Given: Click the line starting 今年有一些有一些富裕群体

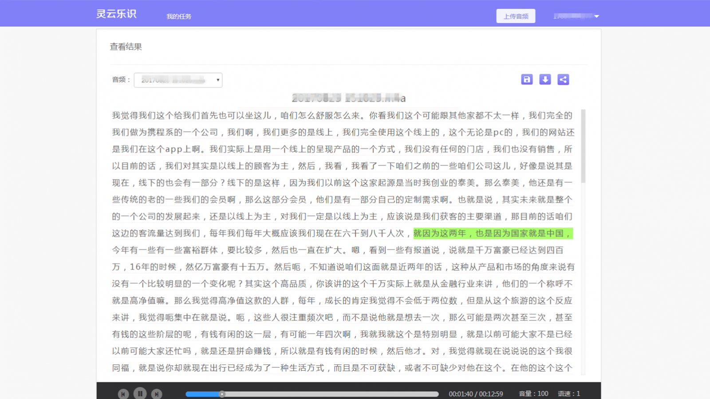Looking at the screenshot, I should pos(338,250).
